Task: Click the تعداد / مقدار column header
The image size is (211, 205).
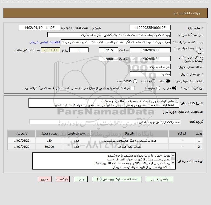Action: coord(49,133)
